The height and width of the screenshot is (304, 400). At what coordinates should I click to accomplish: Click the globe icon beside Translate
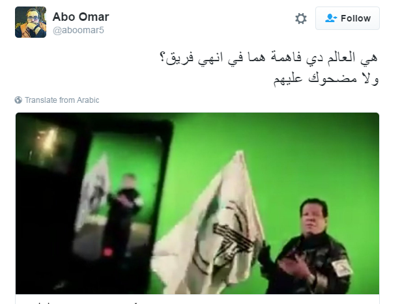tap(18, 100)
